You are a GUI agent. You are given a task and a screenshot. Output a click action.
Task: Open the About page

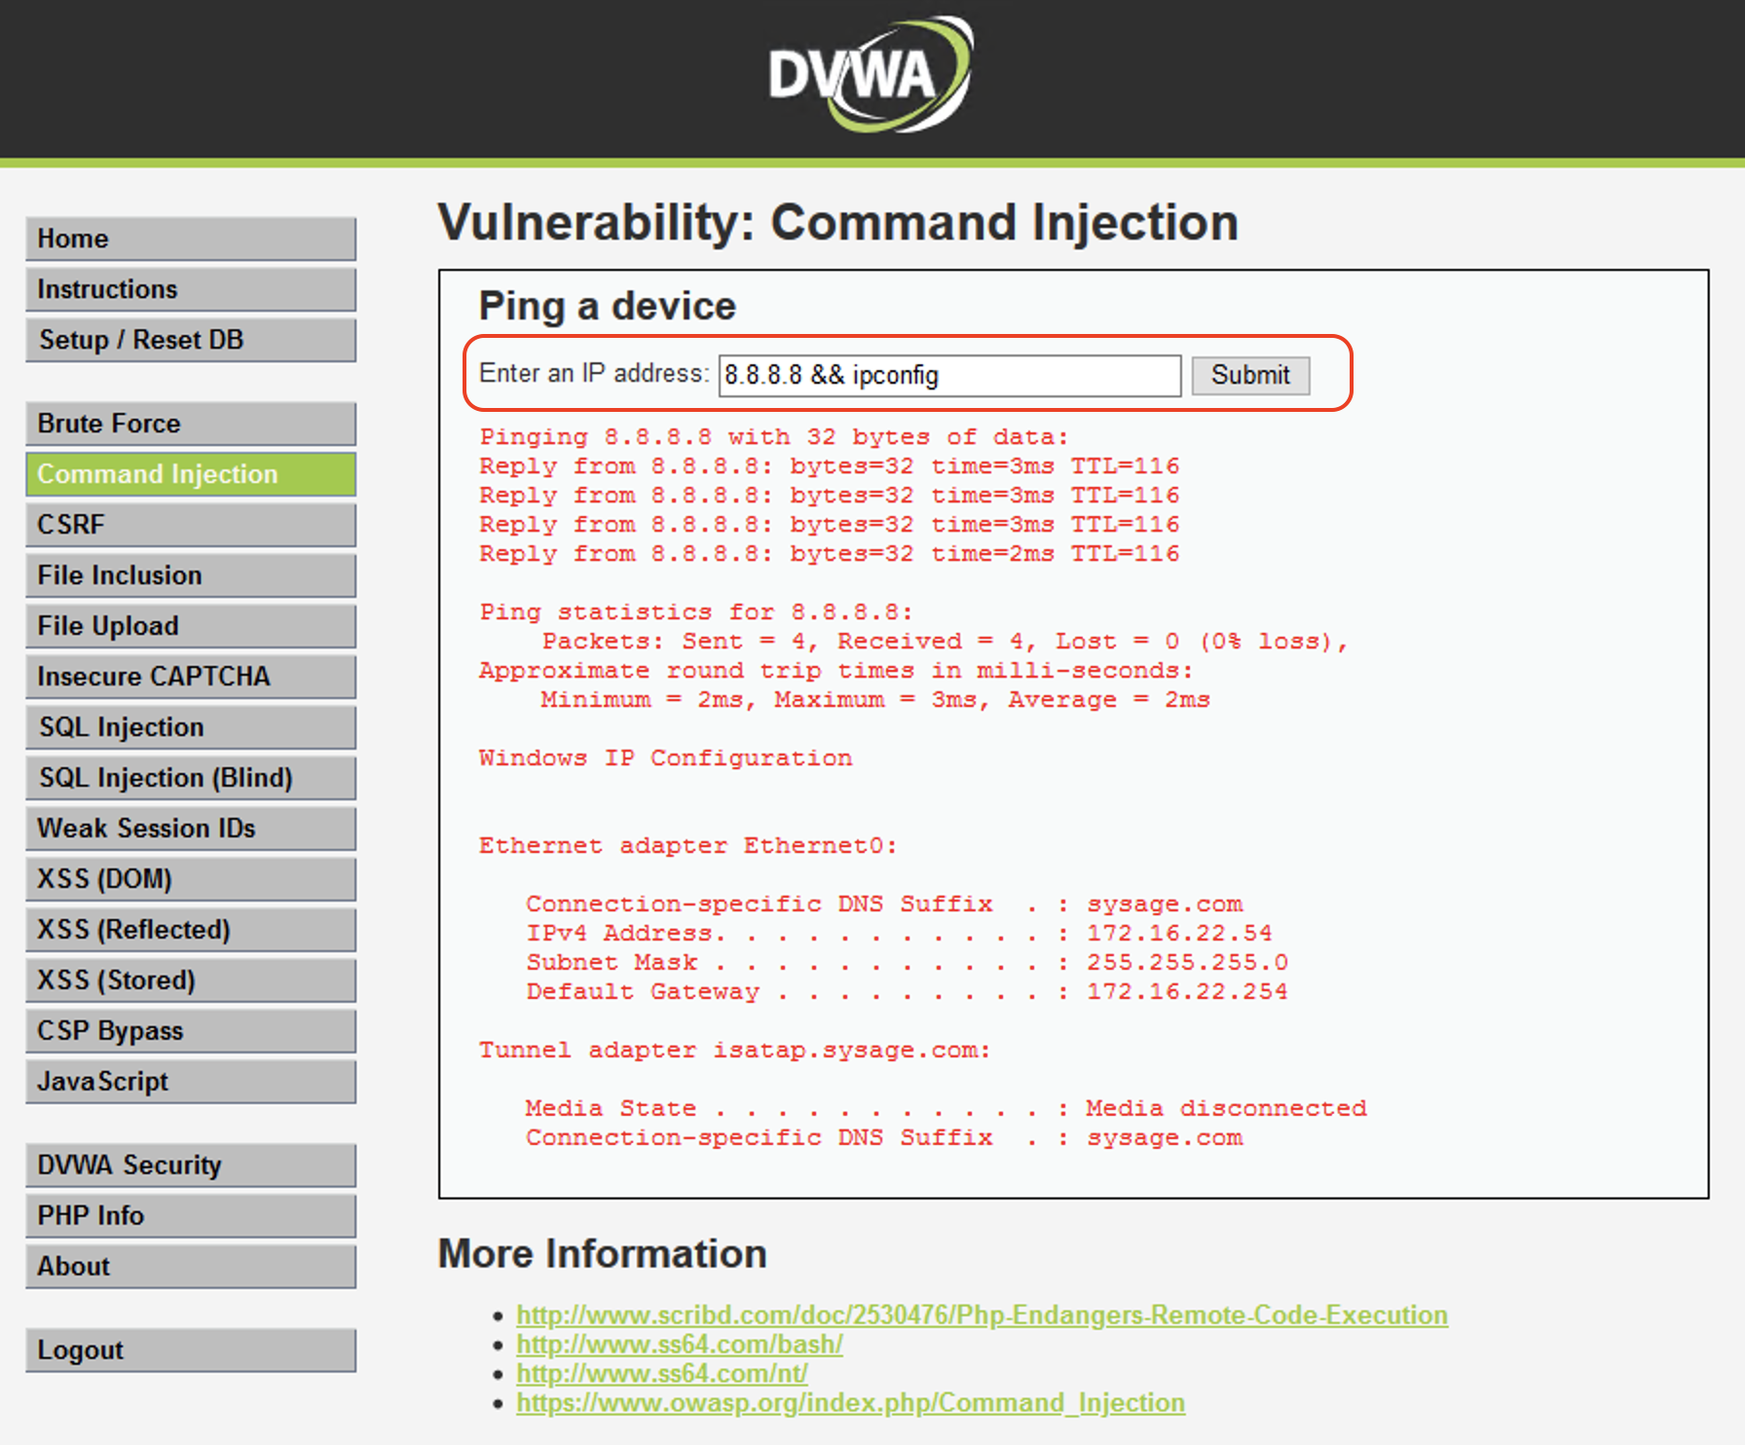point(191,1267)
